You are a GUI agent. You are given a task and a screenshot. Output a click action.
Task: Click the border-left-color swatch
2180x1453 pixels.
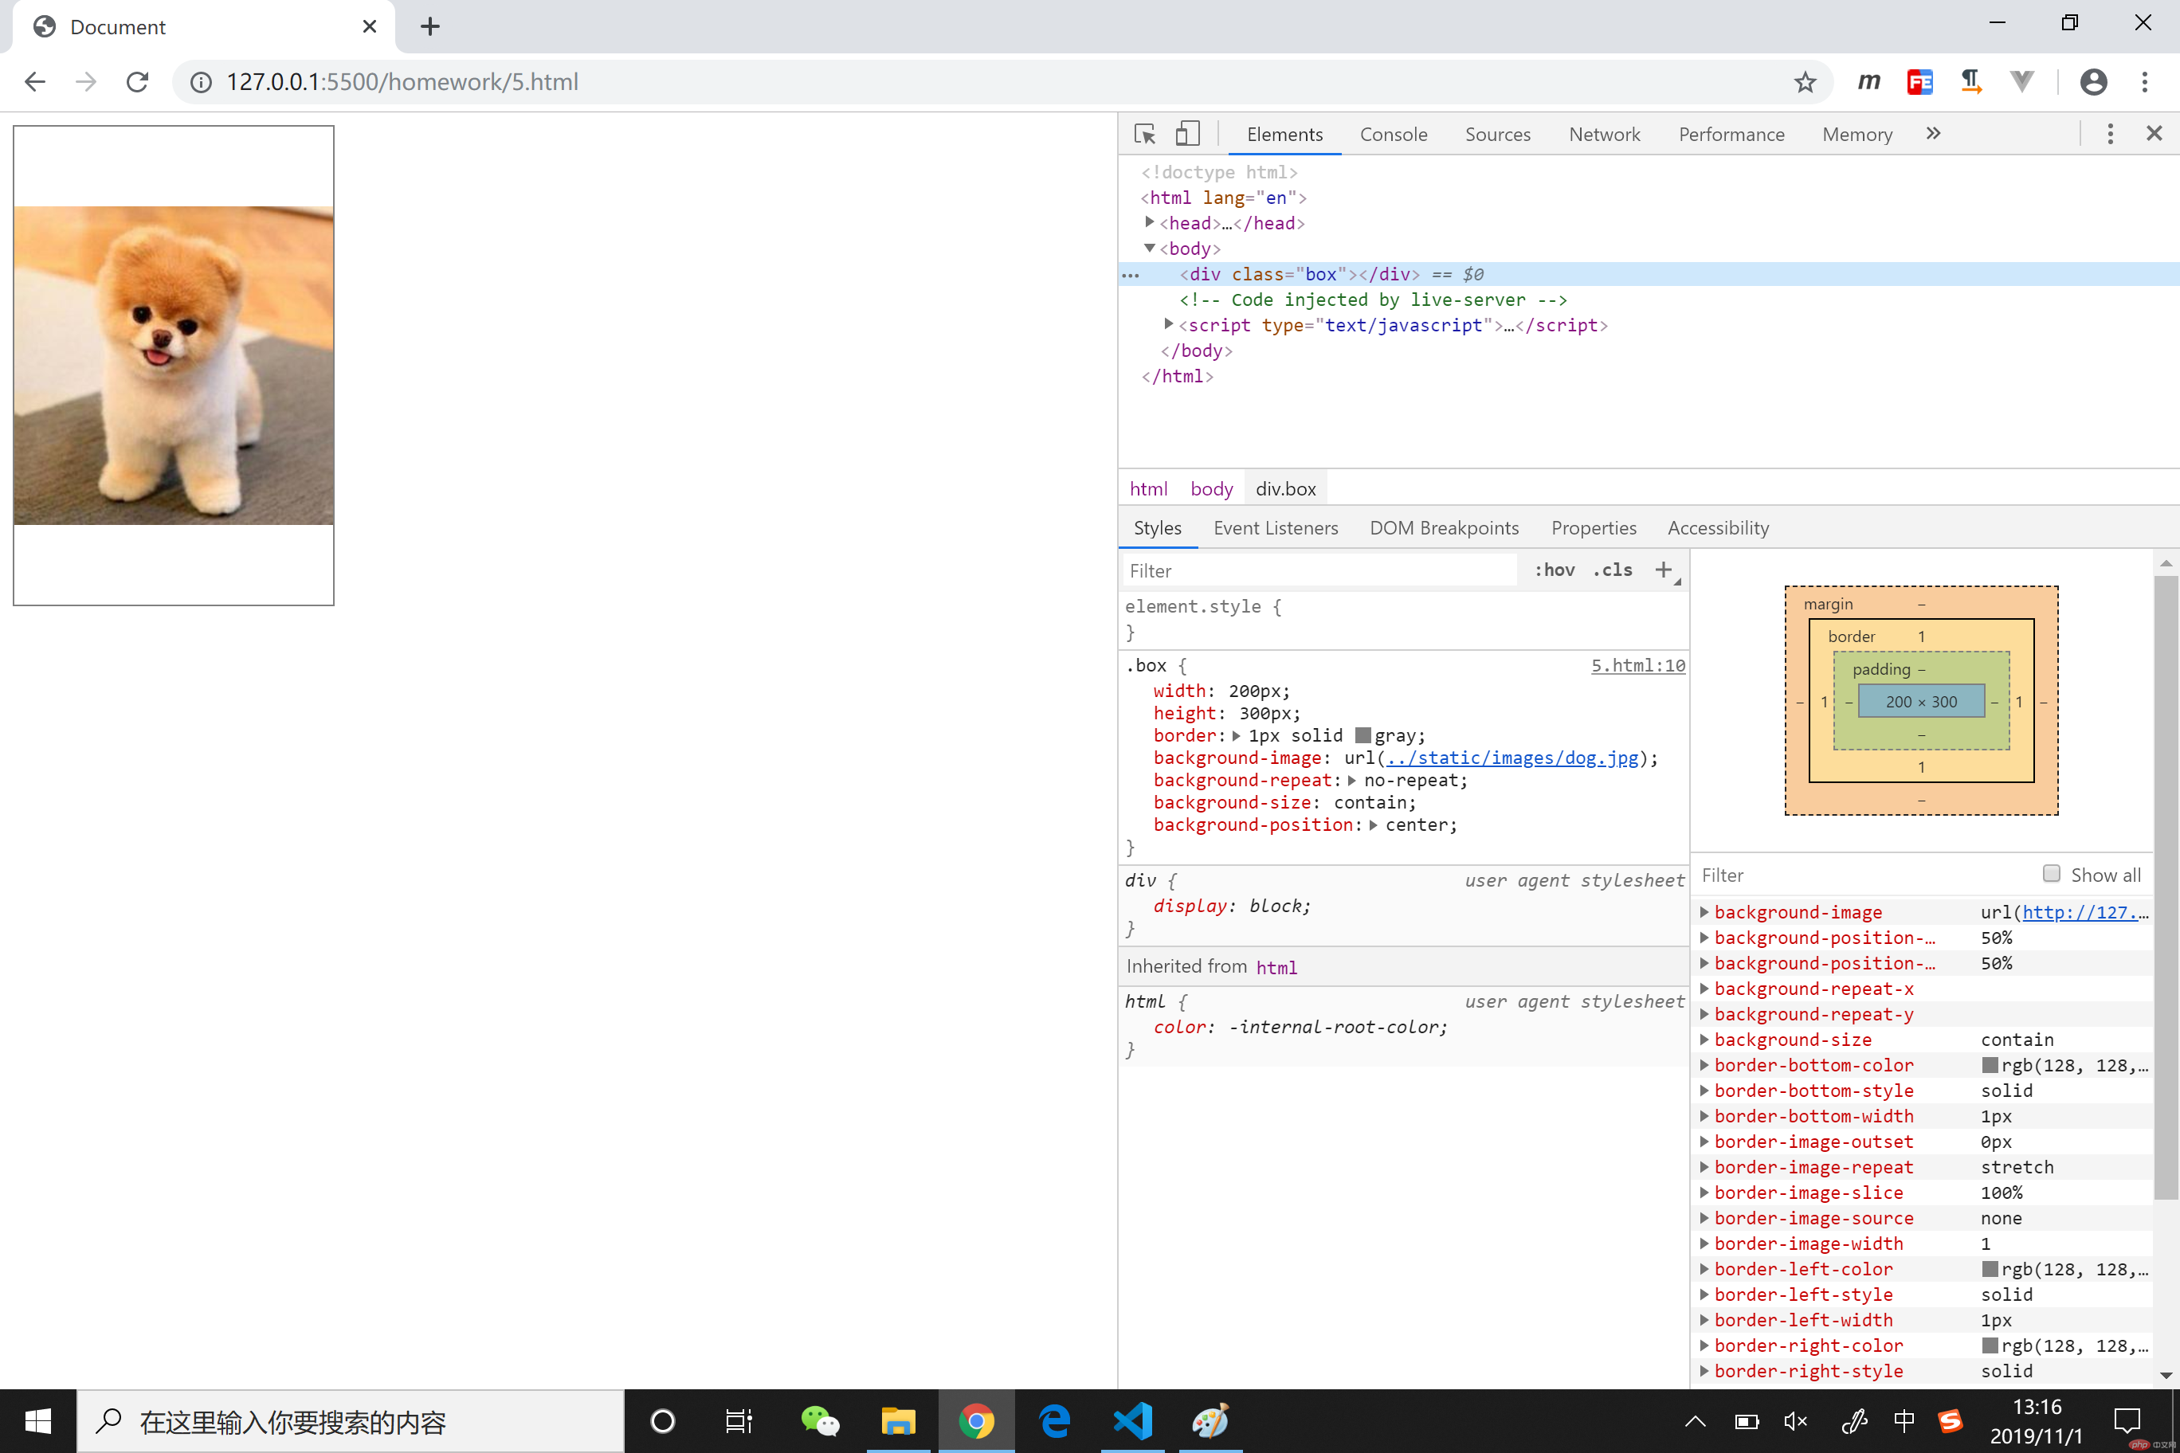coord(1989,1269)
